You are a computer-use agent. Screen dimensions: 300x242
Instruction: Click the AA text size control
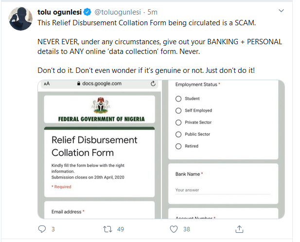[x=47, y=84]
